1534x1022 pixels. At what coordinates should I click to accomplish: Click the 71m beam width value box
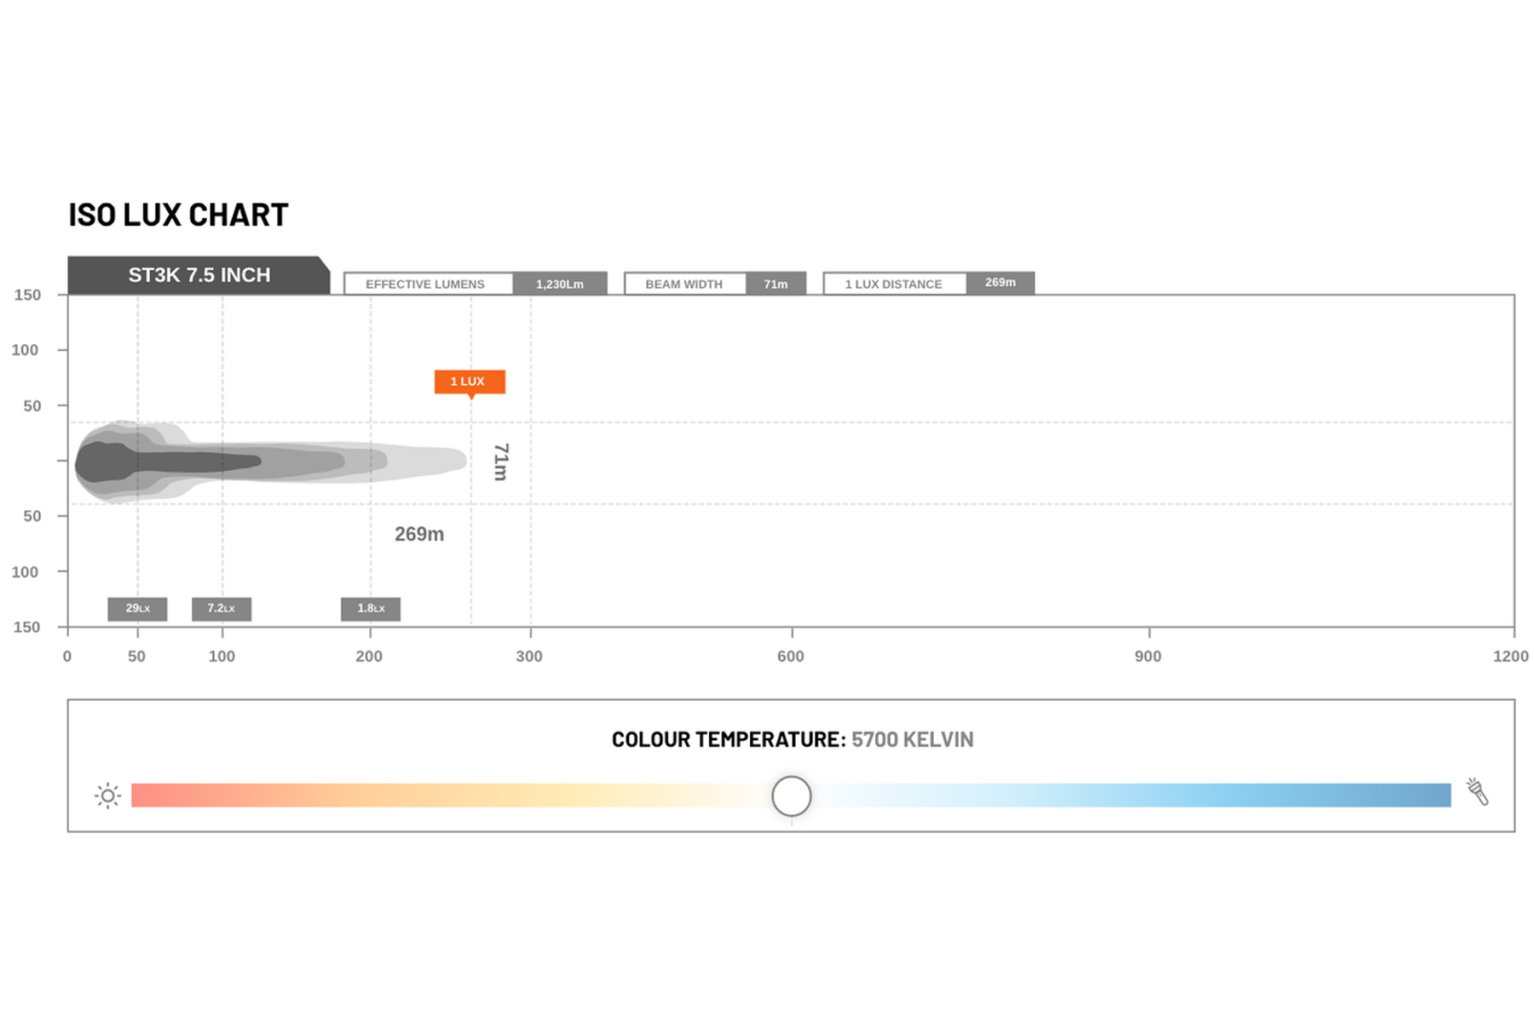click(776, 284)
